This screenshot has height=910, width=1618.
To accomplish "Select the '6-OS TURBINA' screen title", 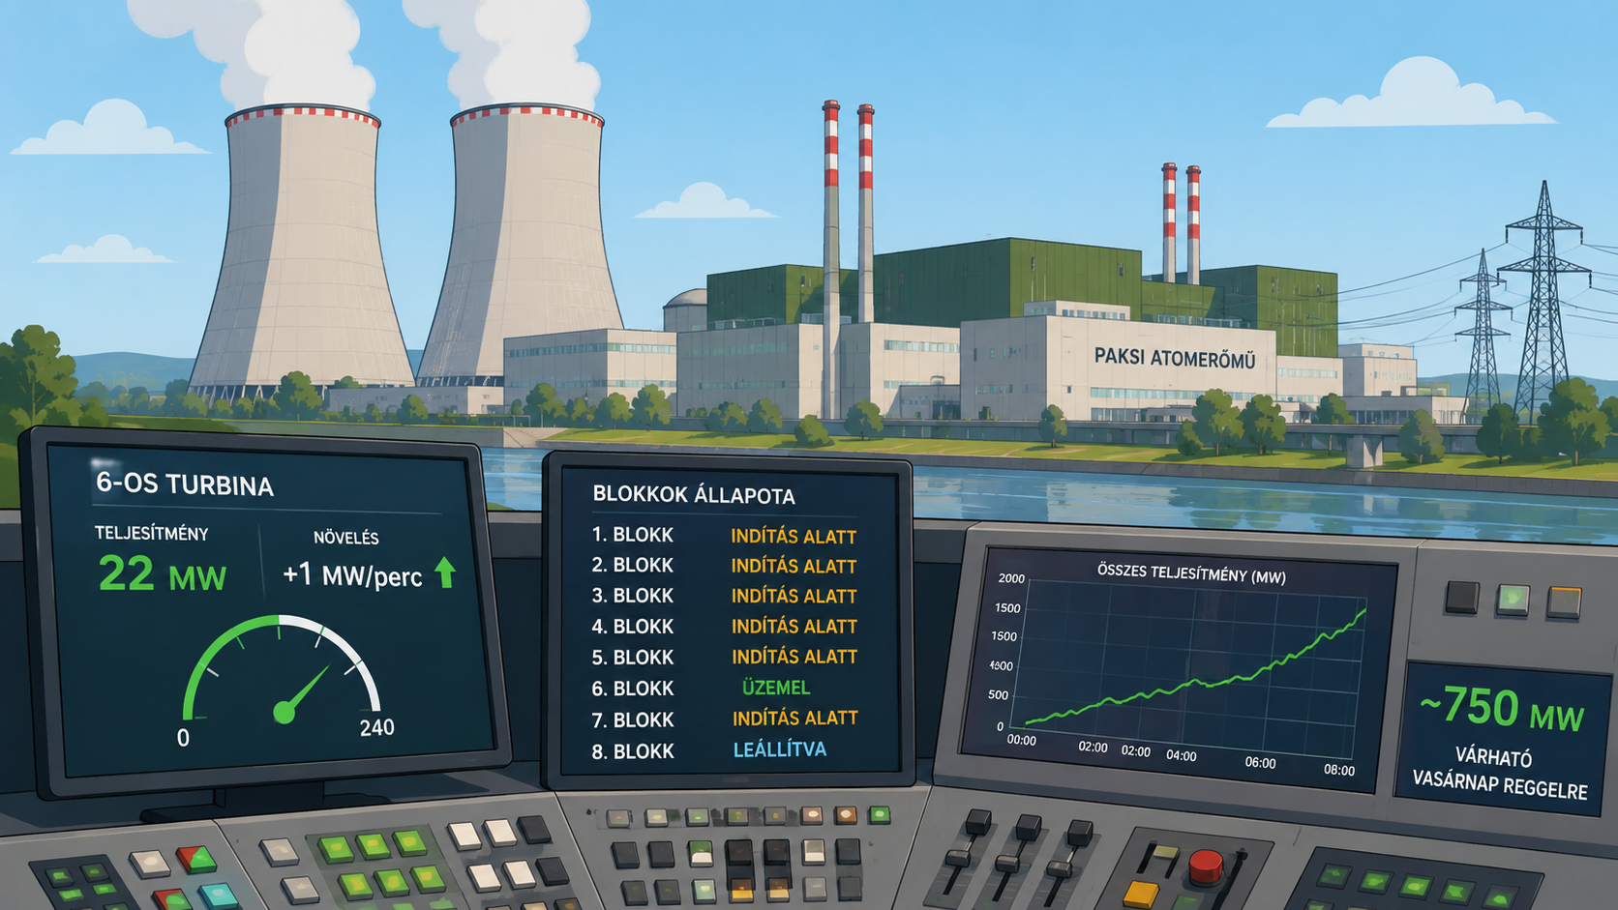I will point(184,484).
